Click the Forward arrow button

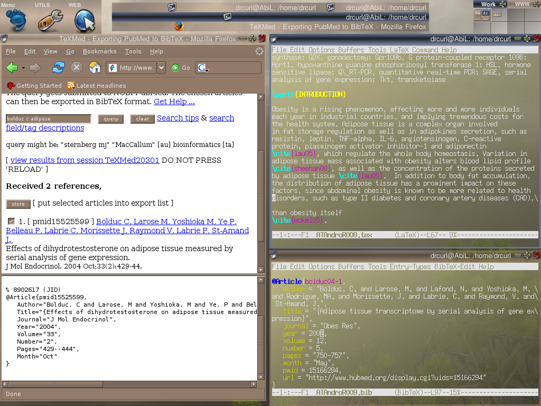(x=35, y=68)
